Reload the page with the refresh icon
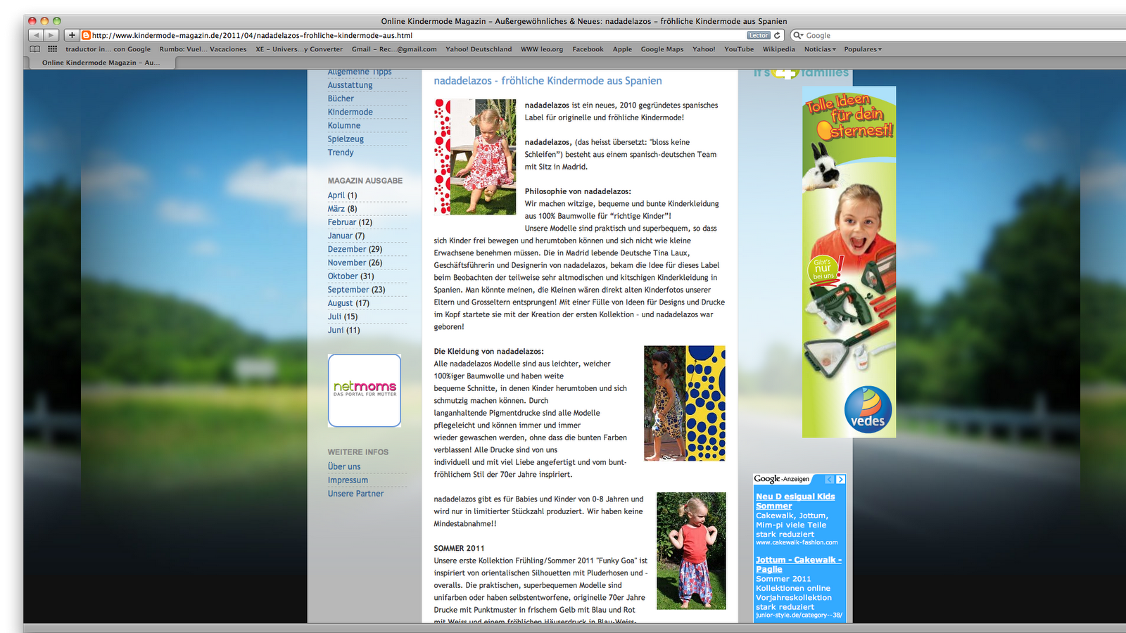 point(777,35)
